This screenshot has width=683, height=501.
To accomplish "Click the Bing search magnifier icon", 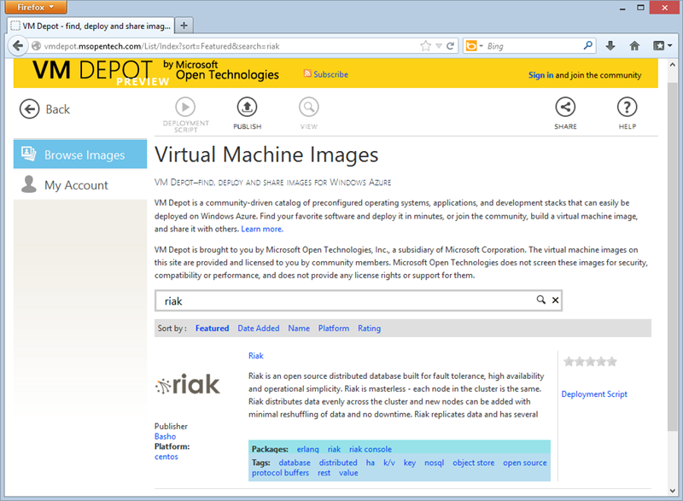I will point(588,45).
